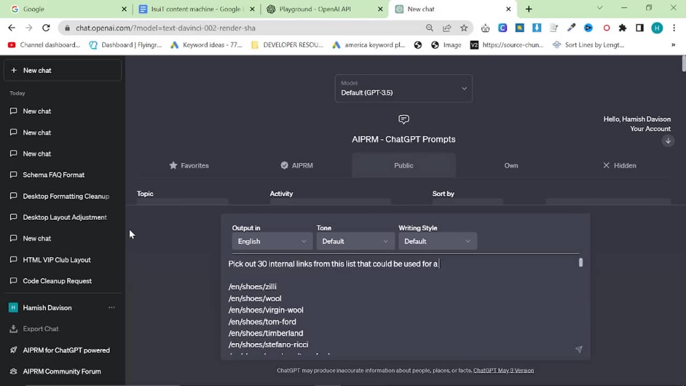Click the prompt box scrollbar thumb

pyautogui.click(x=580, y=262)
